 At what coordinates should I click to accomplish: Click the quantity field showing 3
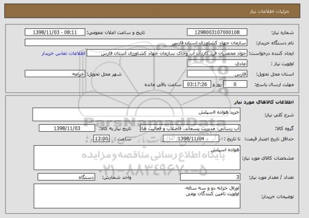[x=210, y=177]
